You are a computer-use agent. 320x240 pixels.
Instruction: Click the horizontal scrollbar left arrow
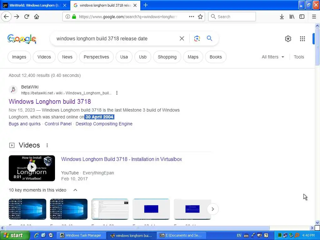point(2,228)
